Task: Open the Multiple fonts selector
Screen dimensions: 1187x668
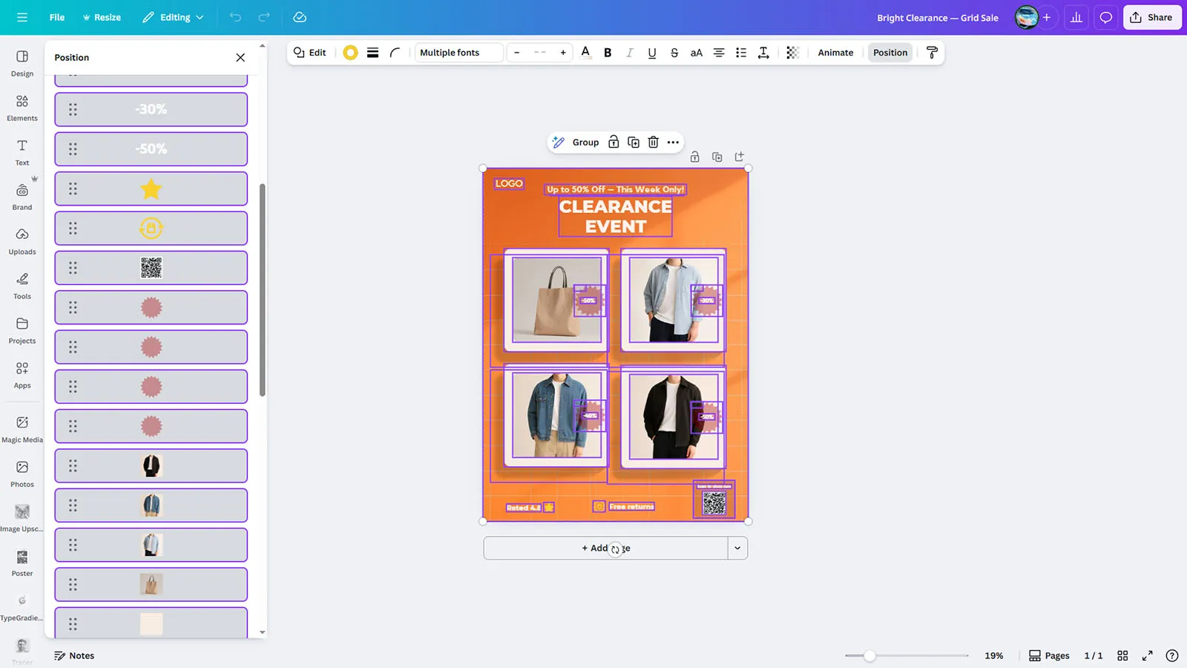Action: click(458, 53)
